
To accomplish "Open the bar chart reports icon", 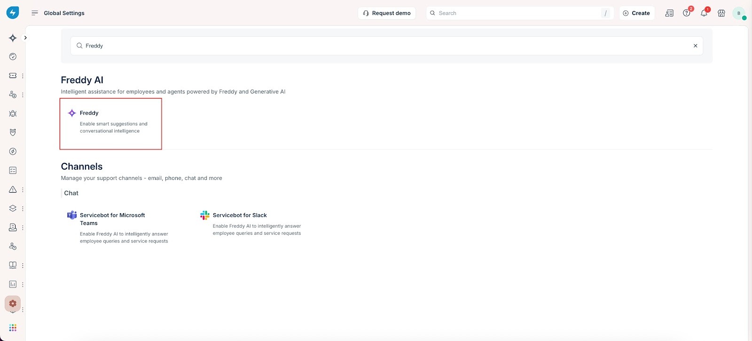I will [x=13, y=284].
